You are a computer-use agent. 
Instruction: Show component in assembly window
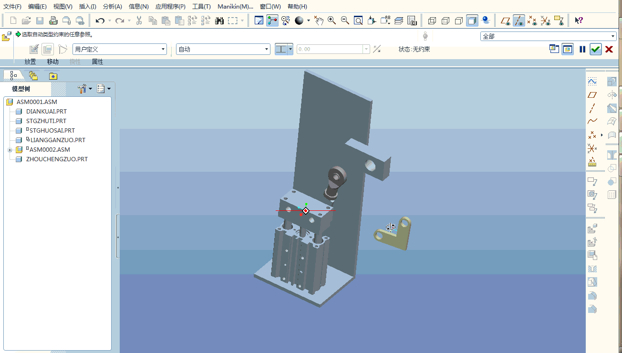click(x=568, y=49)
